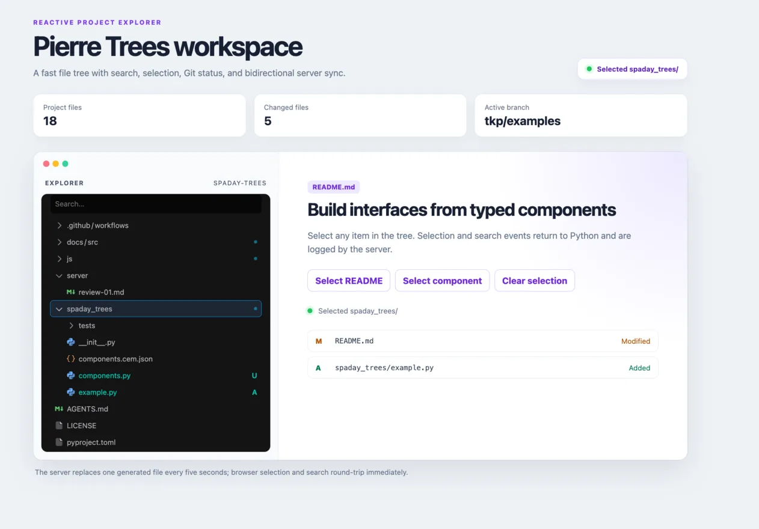The image size is (759, 529).
Task: Select the review-01.md file name
Action: tap(101, 292)
